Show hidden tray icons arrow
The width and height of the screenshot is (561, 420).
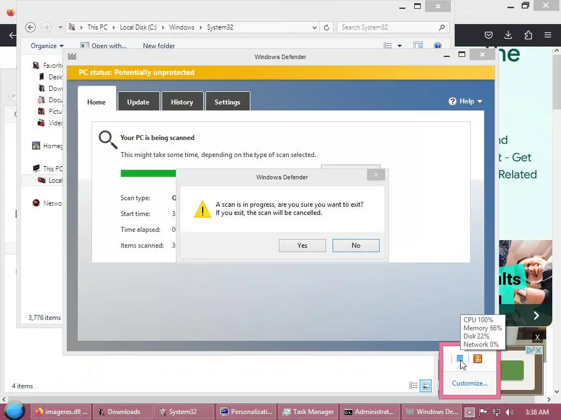470,412
